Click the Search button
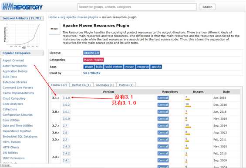Screen dimensions: 246x168 [x=207, y=7]
